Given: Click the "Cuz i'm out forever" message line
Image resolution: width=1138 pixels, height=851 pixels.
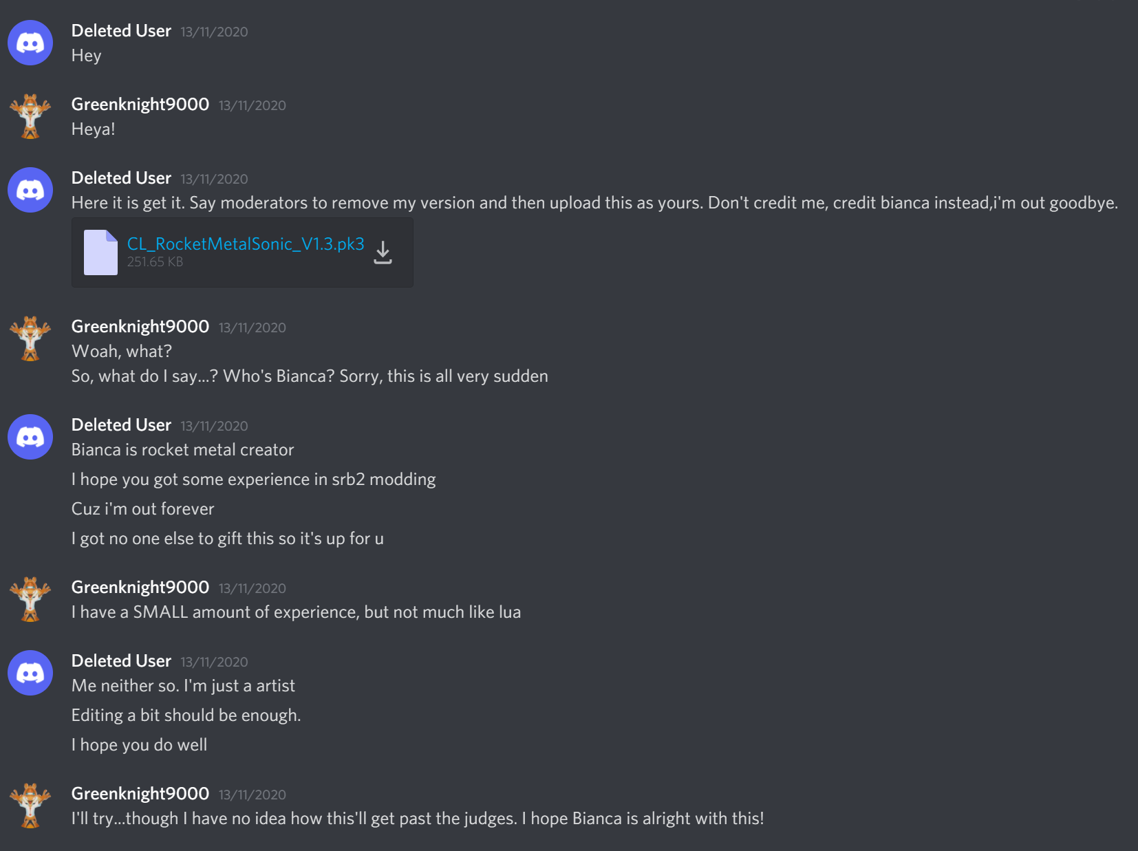Looking at the screenshot, I should point(142,509).
